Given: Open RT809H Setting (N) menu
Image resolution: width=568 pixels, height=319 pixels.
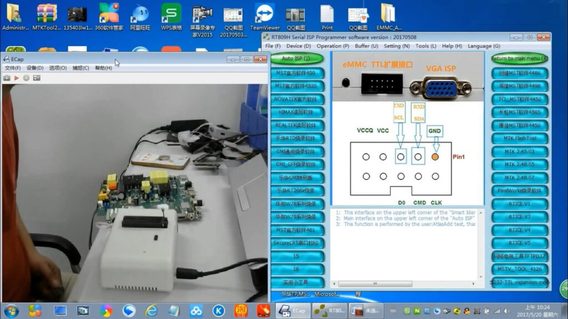Looking at the screenshot, I should point(397,46).
